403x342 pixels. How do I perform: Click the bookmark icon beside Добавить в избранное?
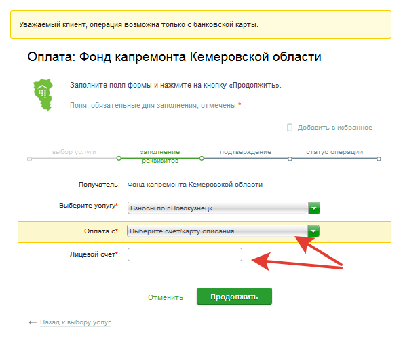click(290, 128)
